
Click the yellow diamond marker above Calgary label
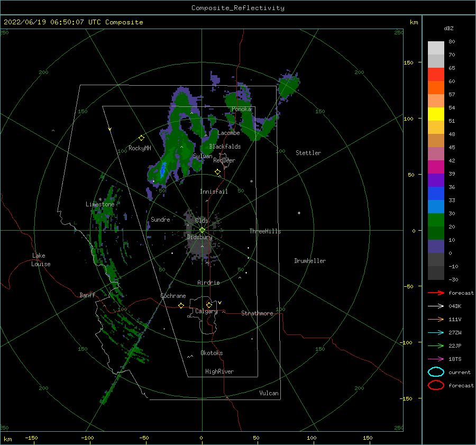[209, 305]
